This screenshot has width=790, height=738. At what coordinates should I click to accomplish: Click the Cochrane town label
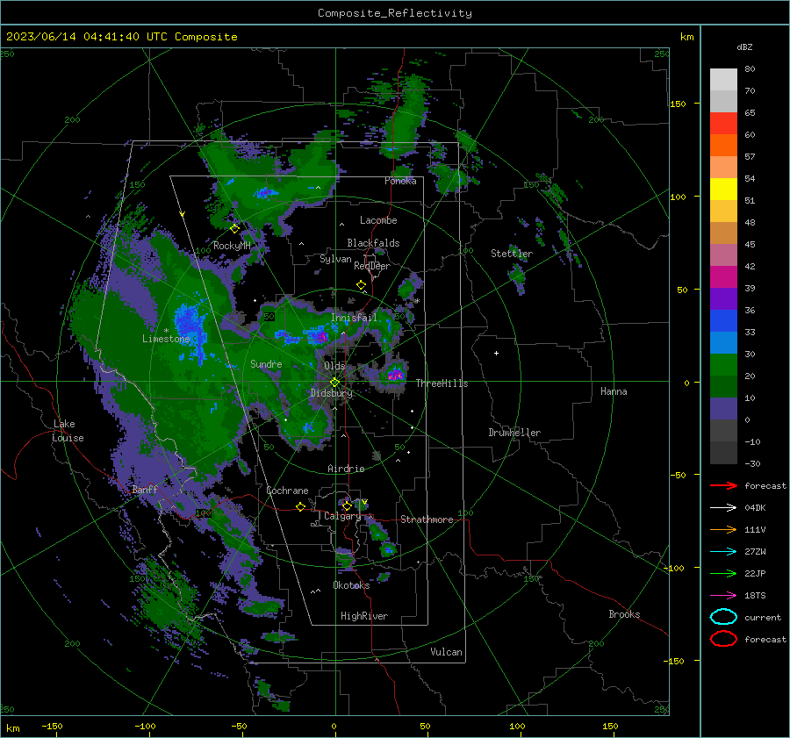tap(287, 491)
